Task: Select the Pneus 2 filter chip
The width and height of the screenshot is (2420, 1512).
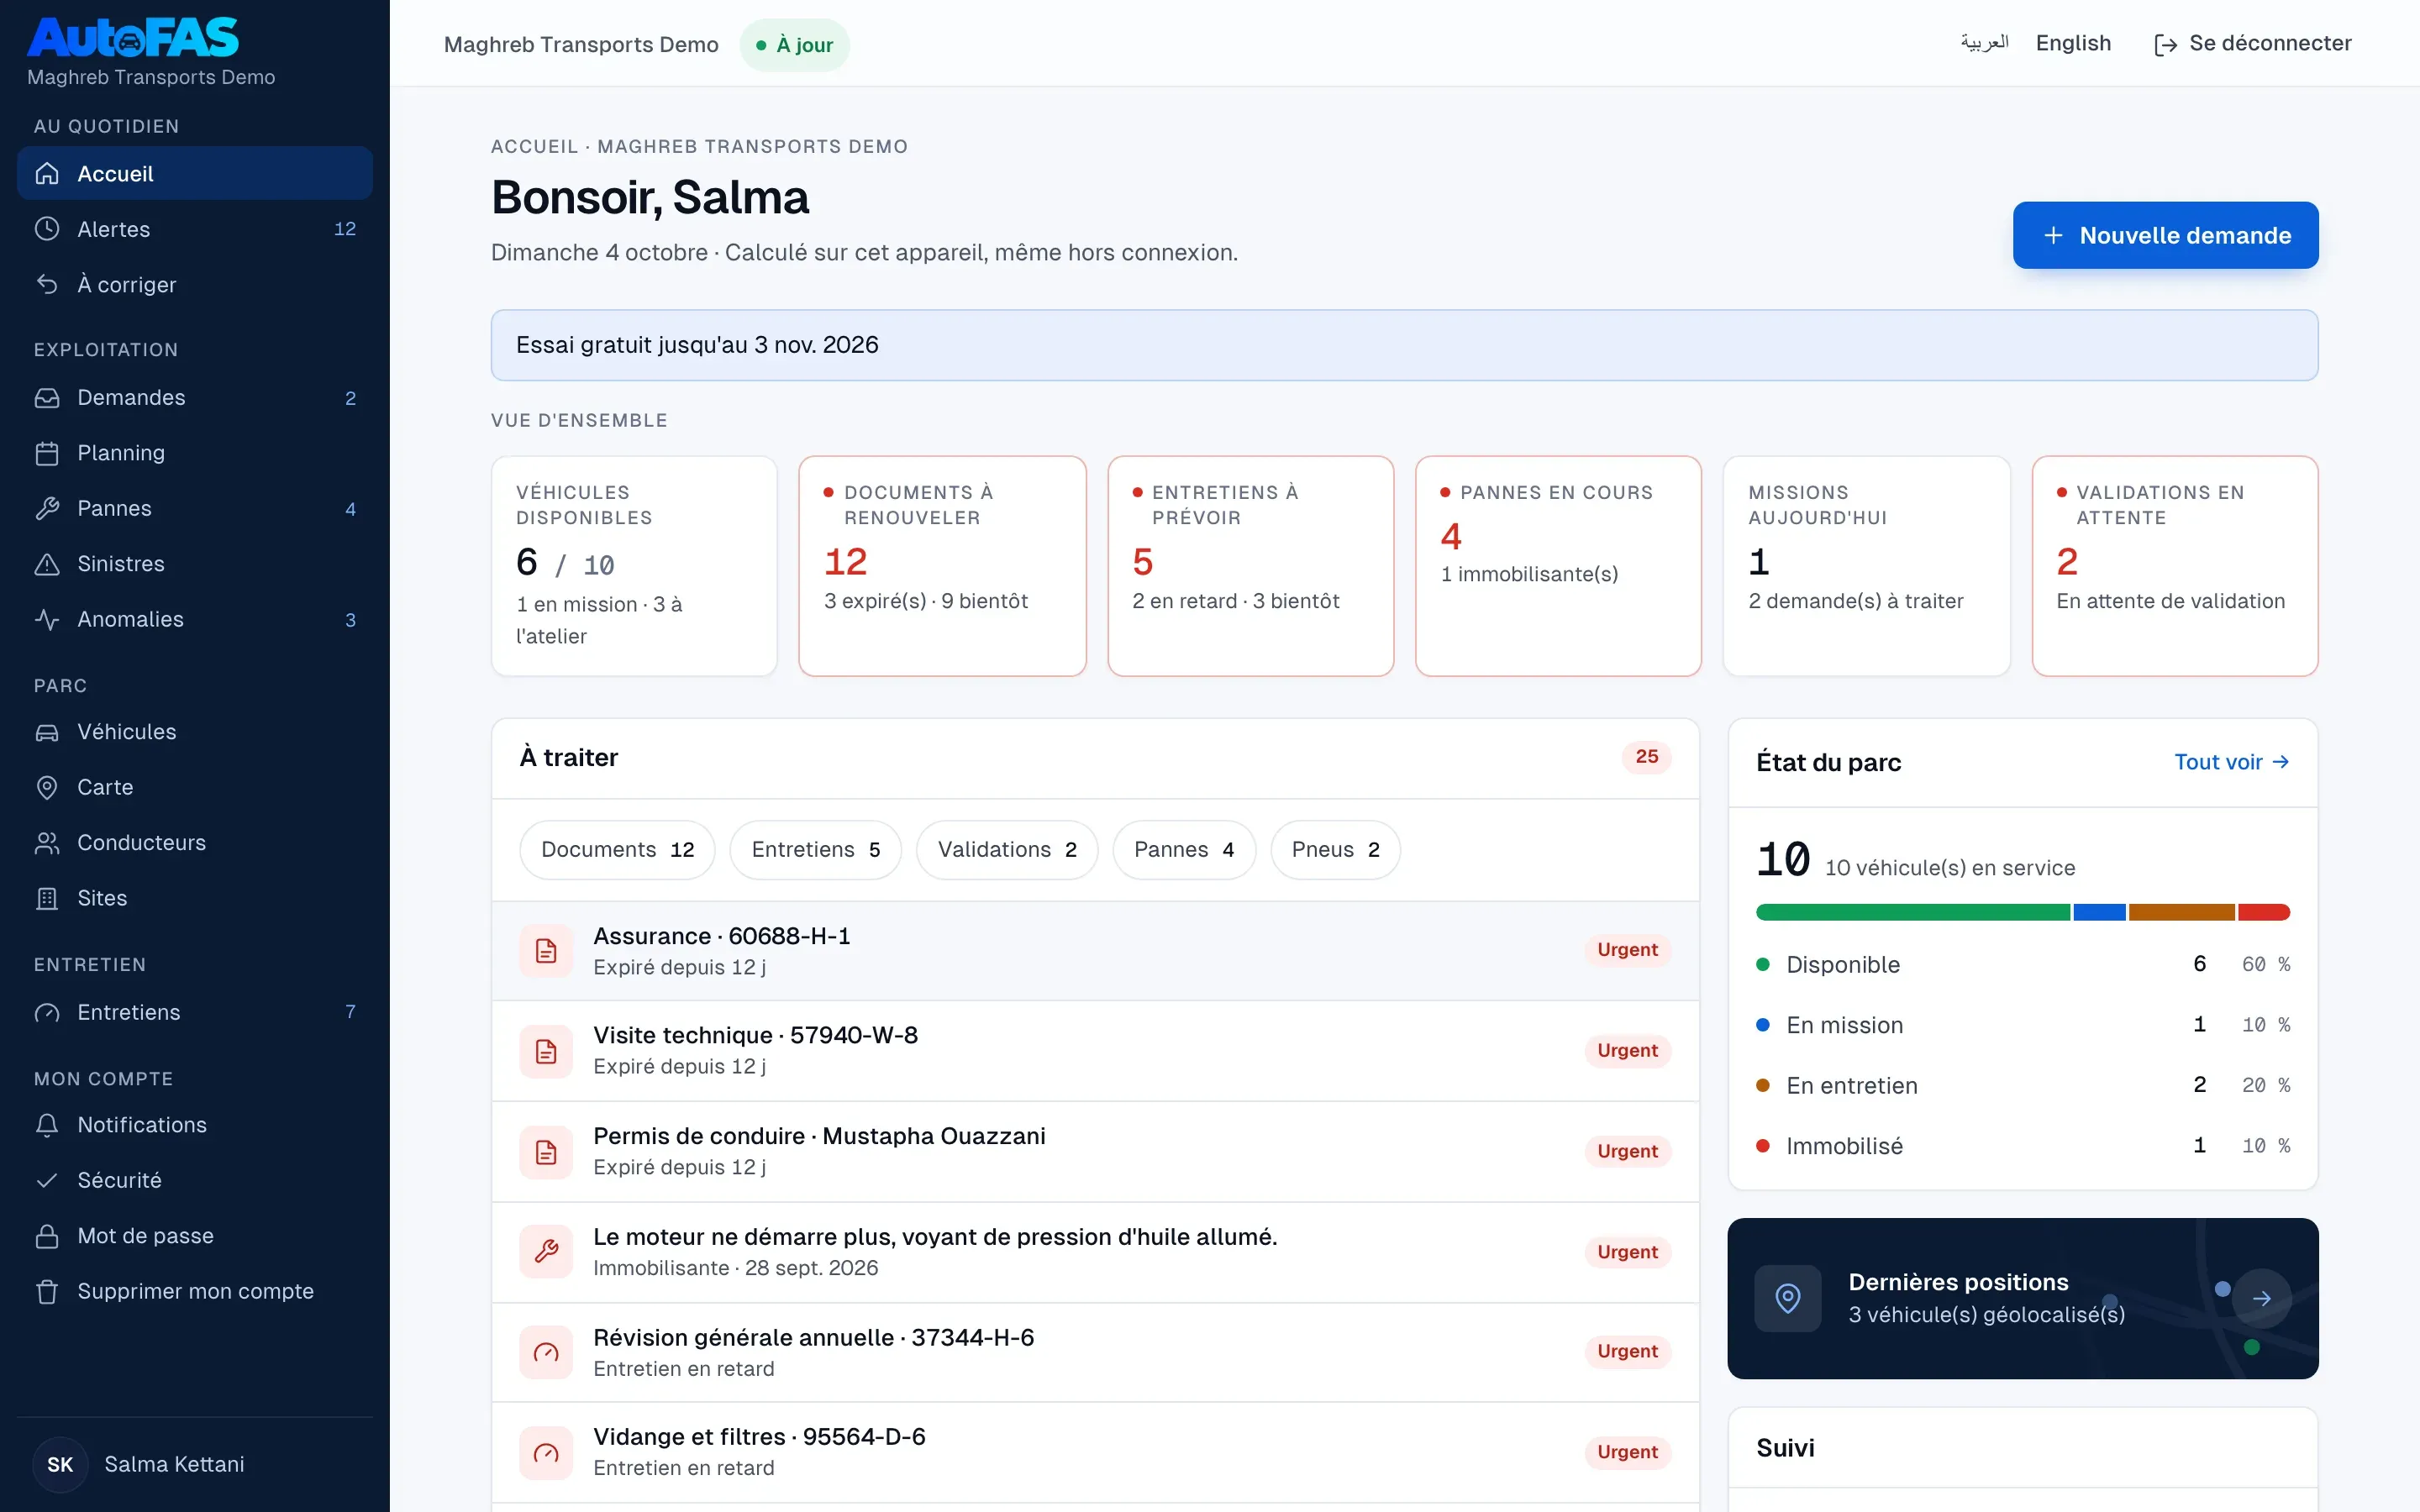Action: [1335, 850]
